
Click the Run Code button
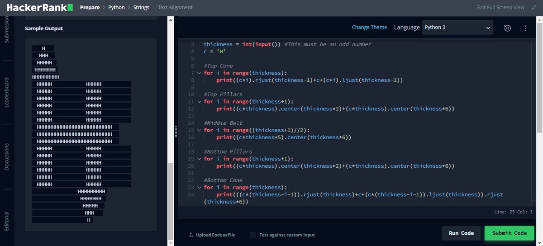461,233
